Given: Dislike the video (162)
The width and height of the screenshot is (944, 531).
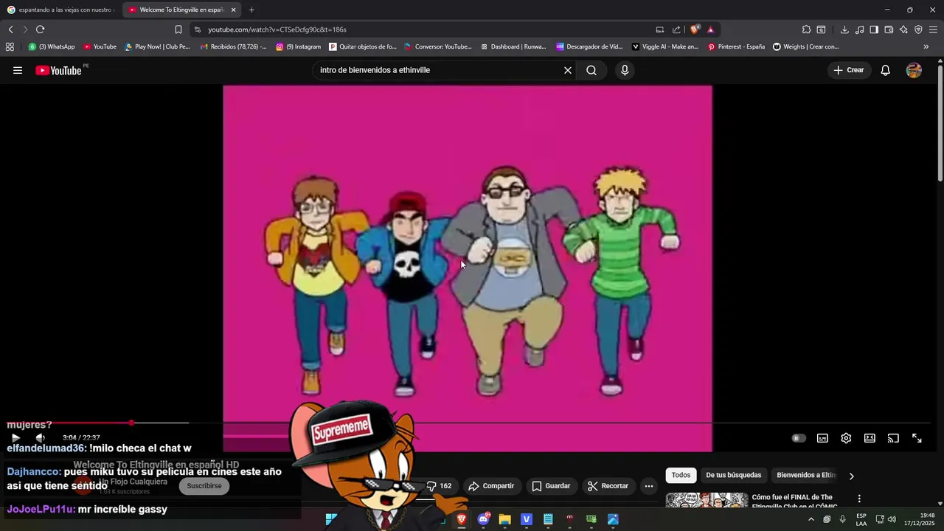Looking at the screenshot, I should [x=439, y=486].
